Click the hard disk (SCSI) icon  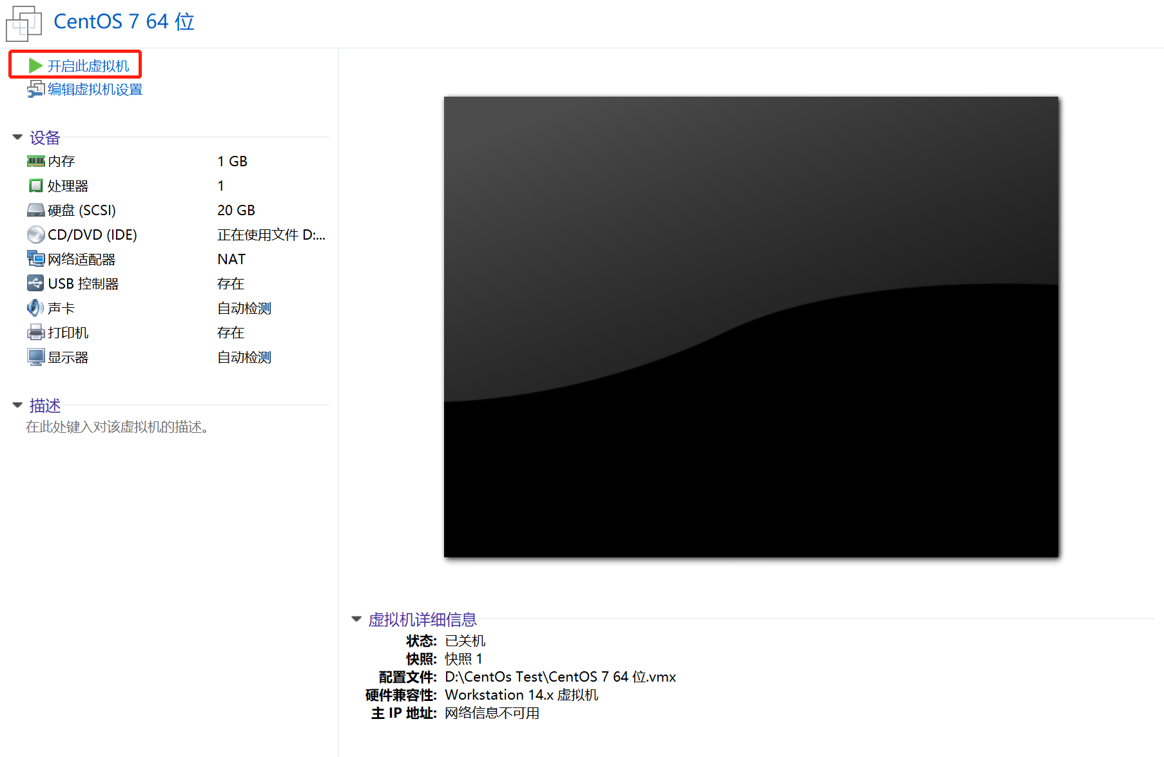coord(35,210)
